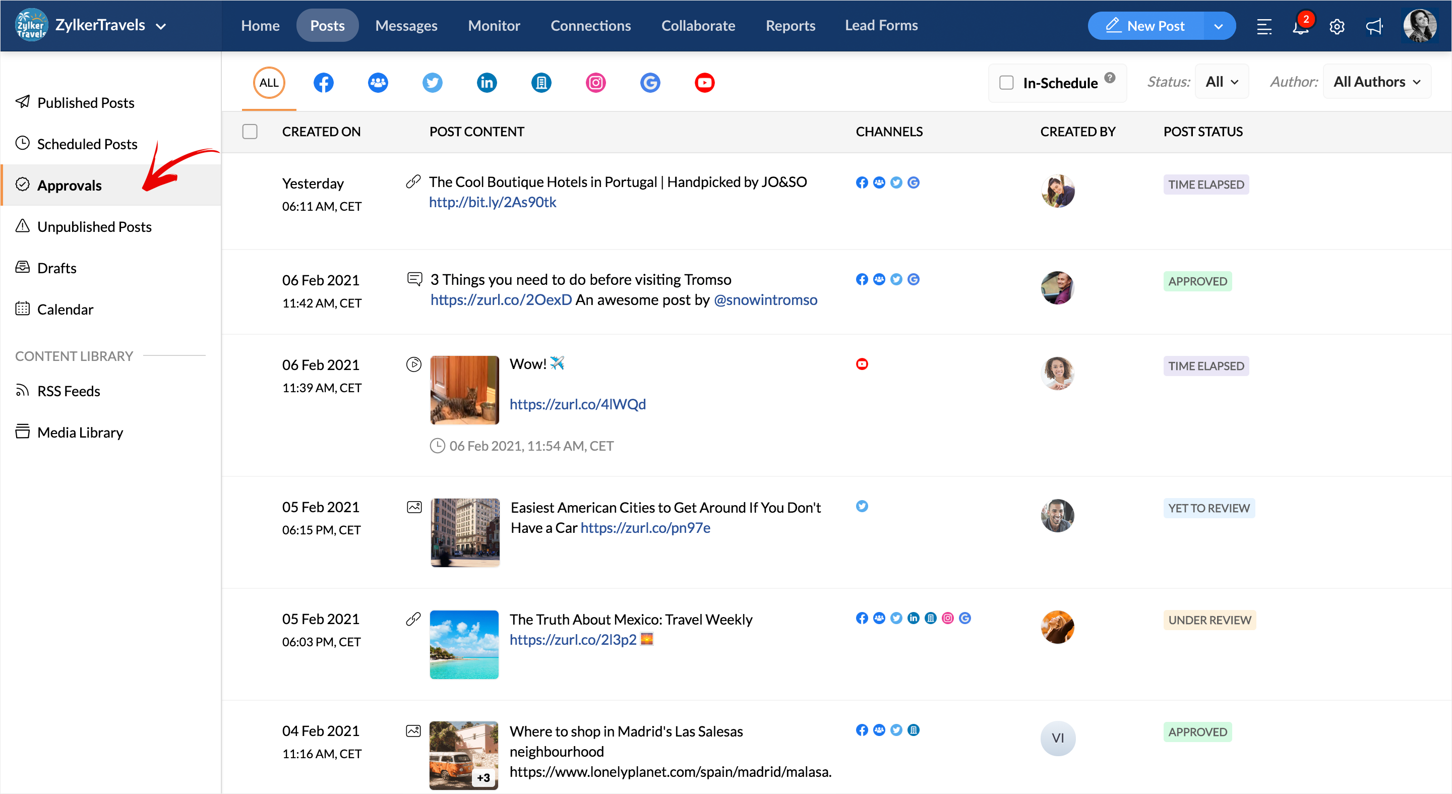The image size is (1452, 794).
Task: Open the cat video thumbnail
Action: pyautogui.click(x=464, y=389)
